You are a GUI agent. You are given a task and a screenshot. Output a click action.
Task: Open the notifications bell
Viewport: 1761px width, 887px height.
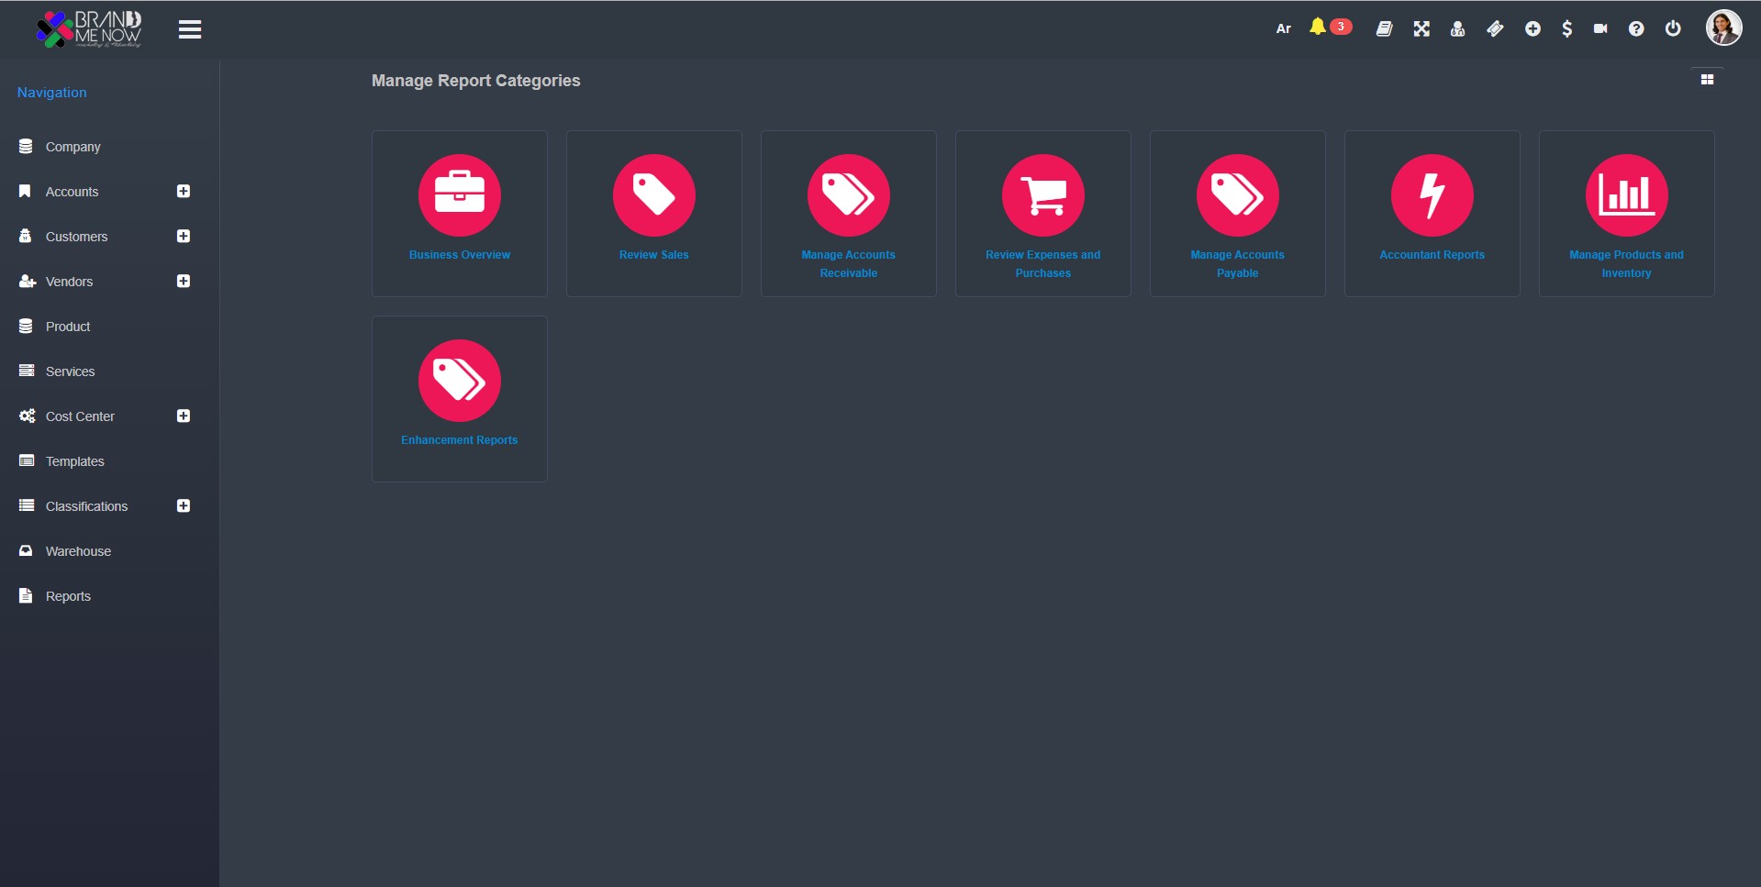pyautogui.click(x=1318, y=28)
